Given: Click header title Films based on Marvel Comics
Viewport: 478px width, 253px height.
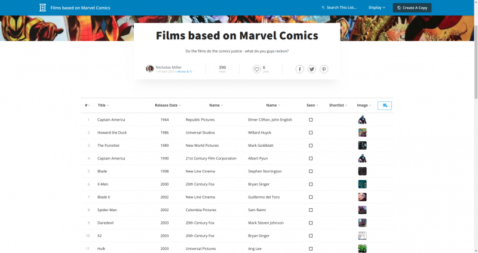Looking at the screenshot, I should pos(80,8).
